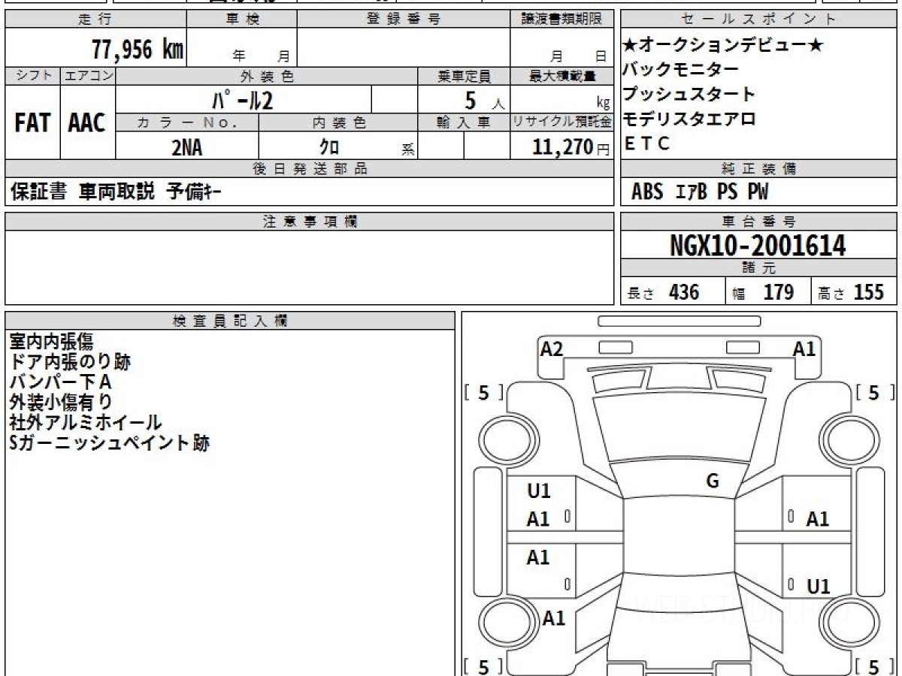Select the ドア内張のり跡 inspector note
The width and height of the screenshot is (902, 676).
70,362
